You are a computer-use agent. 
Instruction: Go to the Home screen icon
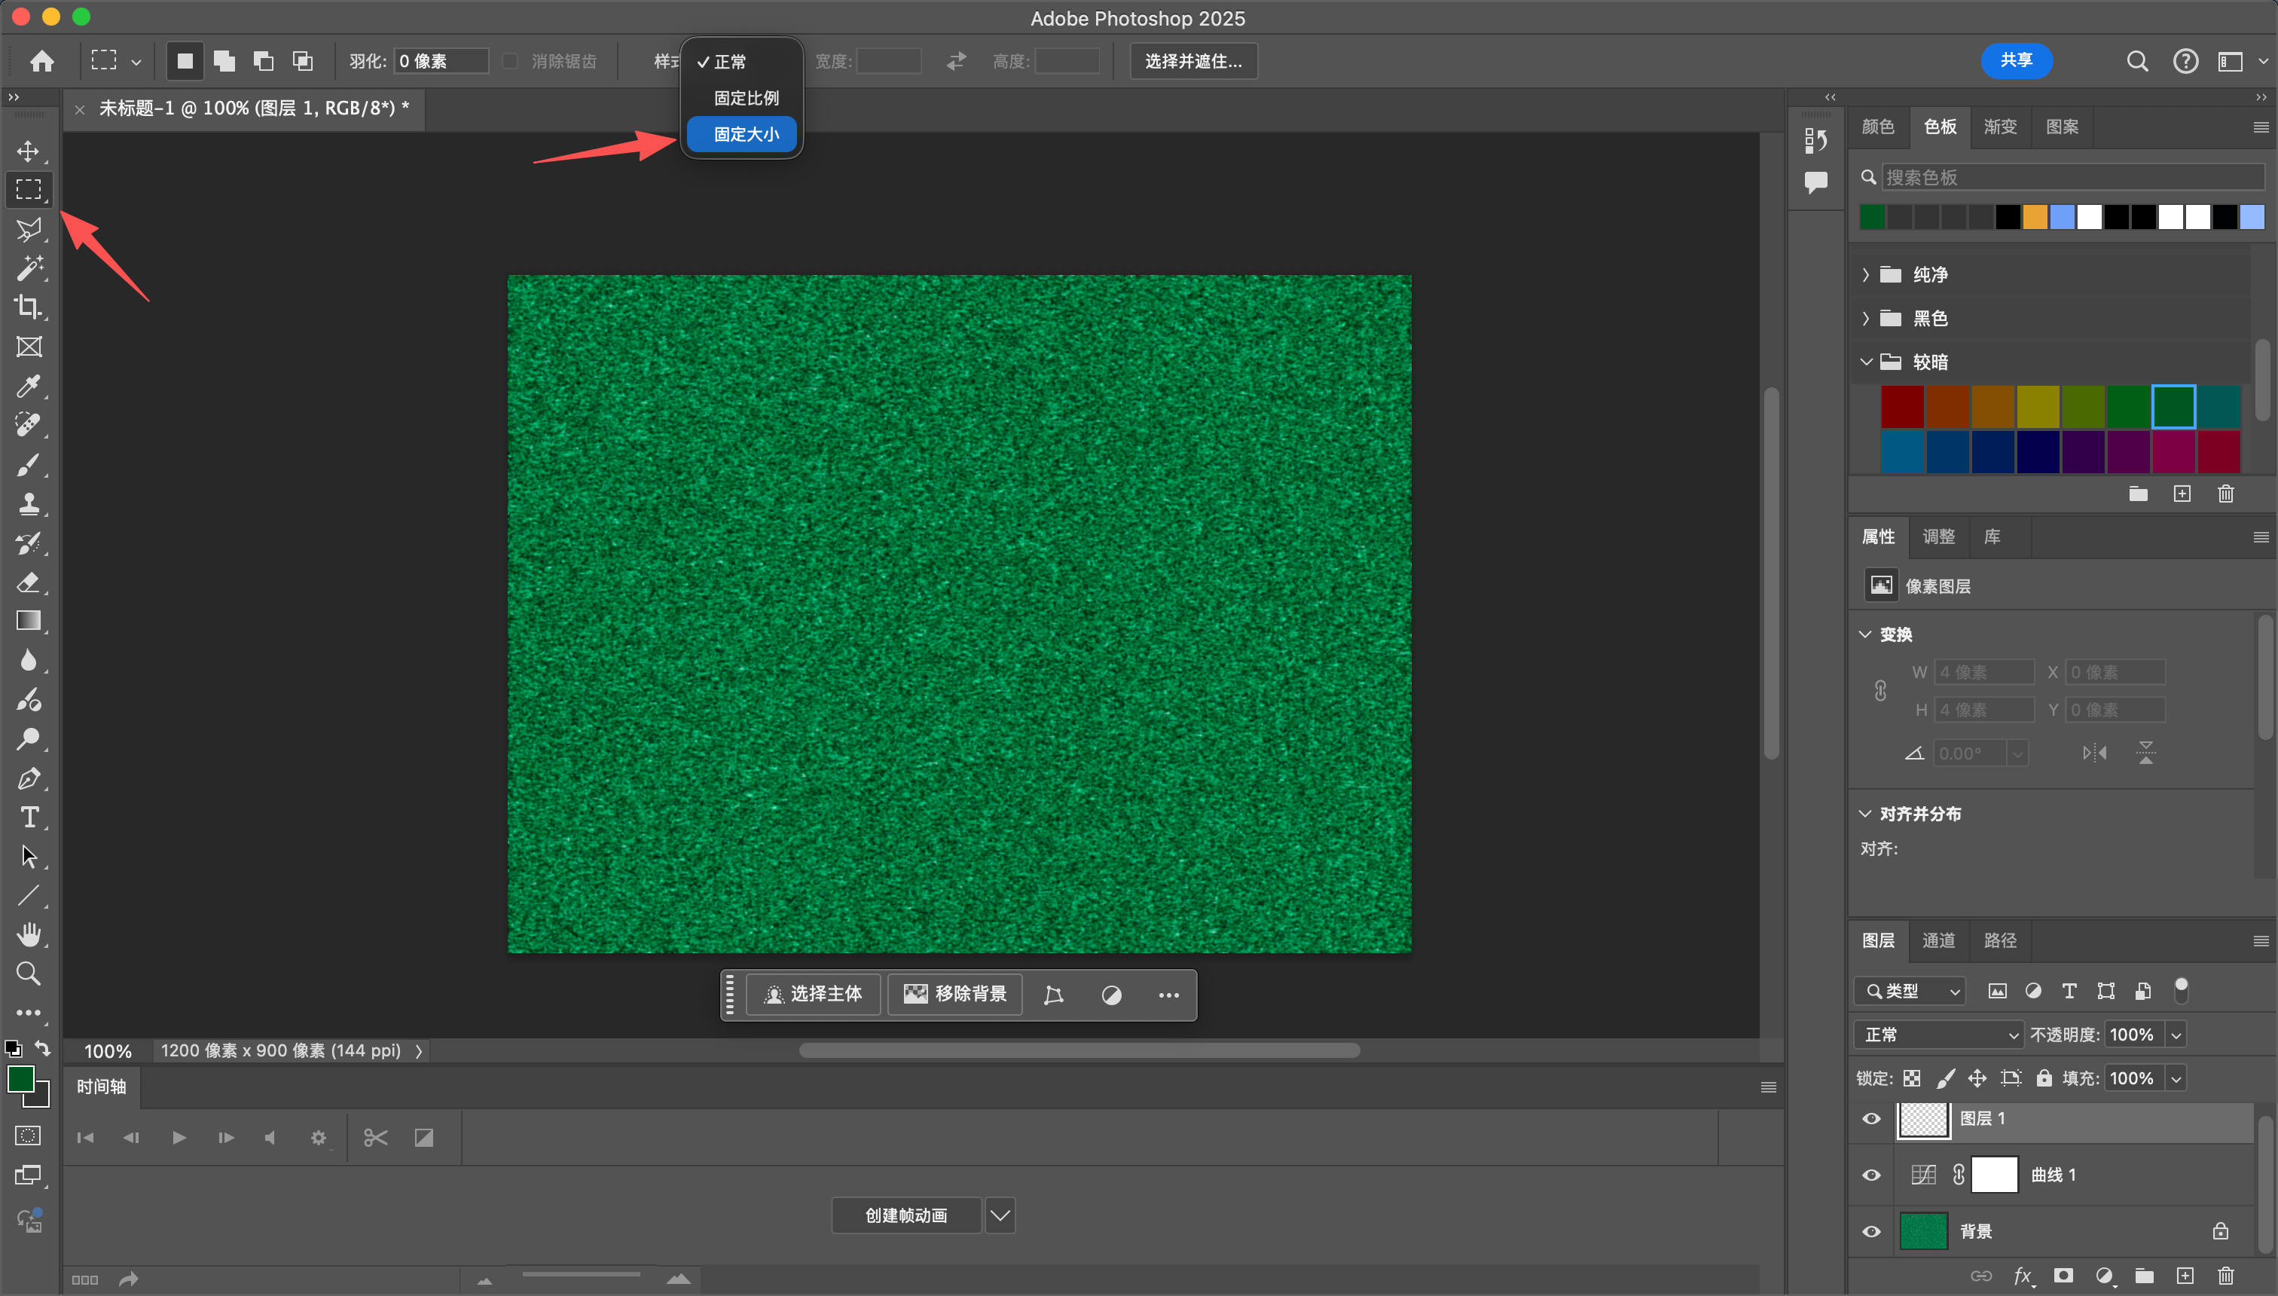coord(42,60)
